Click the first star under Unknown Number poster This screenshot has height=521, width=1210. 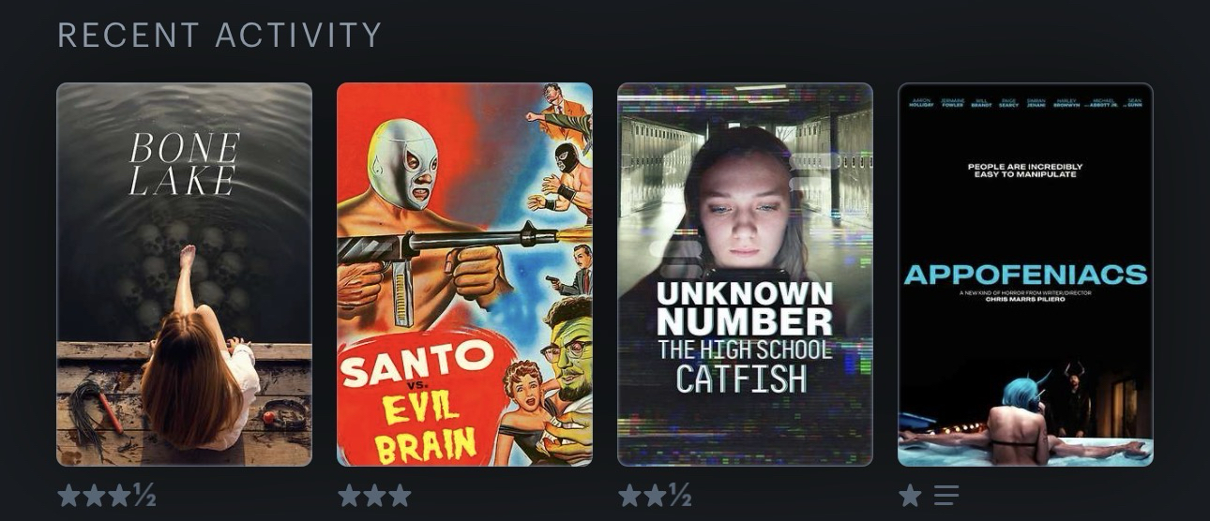tap(630, 495)
